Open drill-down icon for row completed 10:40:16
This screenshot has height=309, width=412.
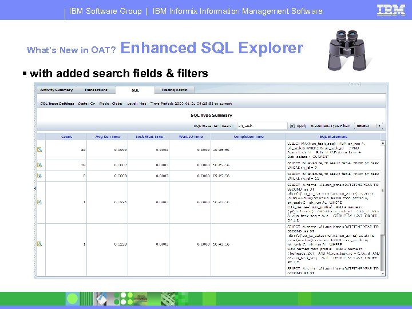tap(39, 244)
